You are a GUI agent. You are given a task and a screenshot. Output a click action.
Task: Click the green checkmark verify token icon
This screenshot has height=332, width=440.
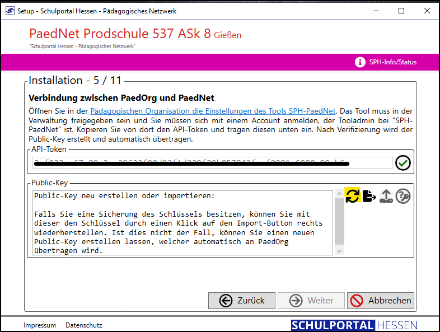[403, 163]
